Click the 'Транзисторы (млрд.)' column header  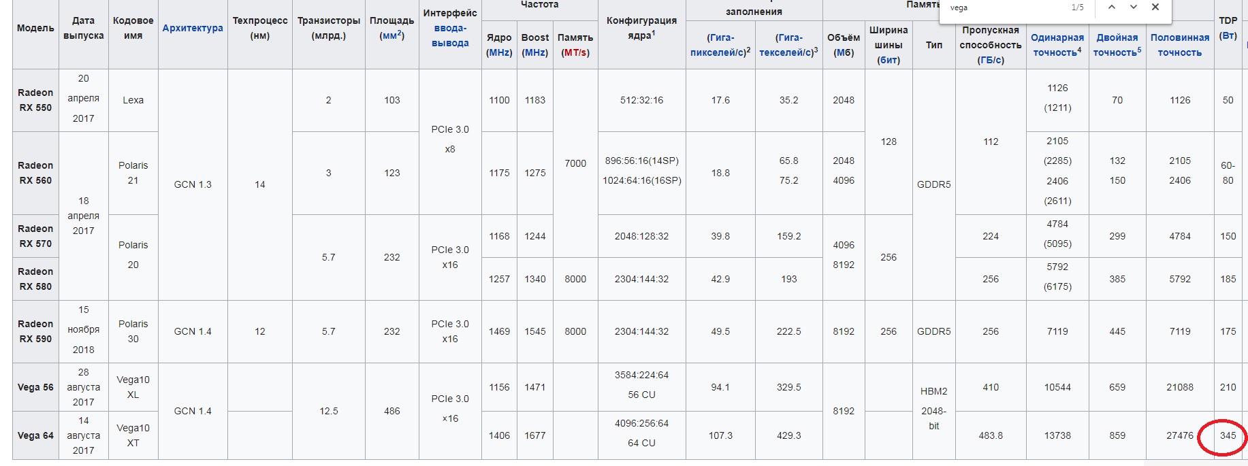329,28
